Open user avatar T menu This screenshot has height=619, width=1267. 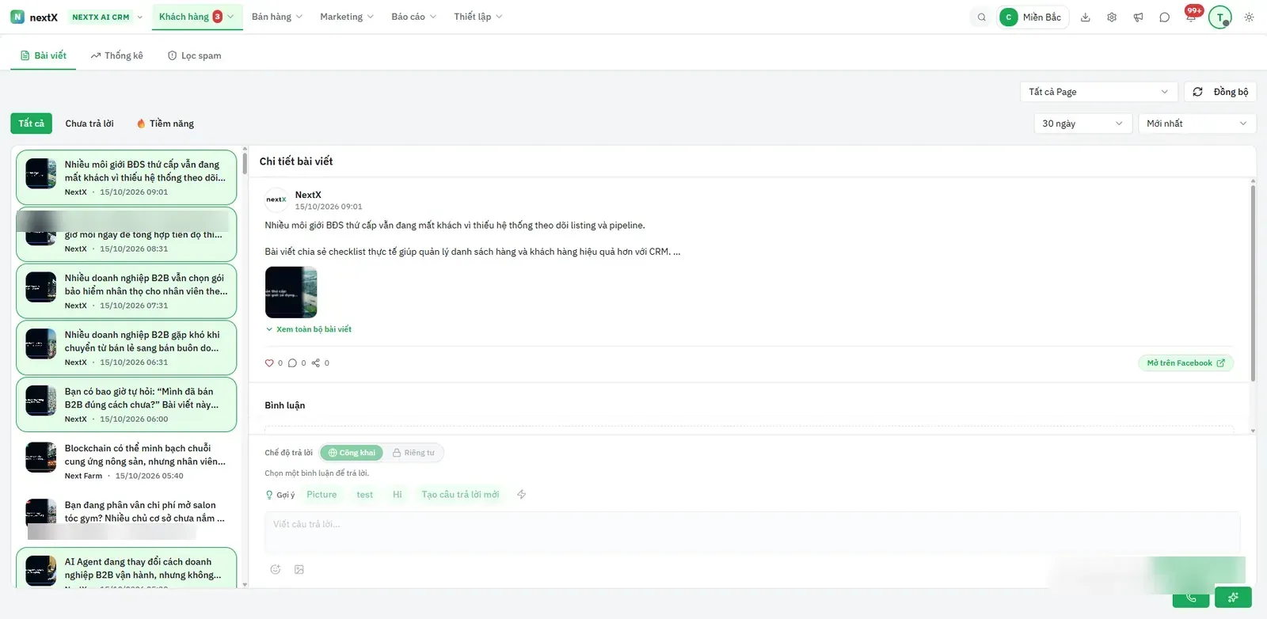click(x=1220, y=17)
